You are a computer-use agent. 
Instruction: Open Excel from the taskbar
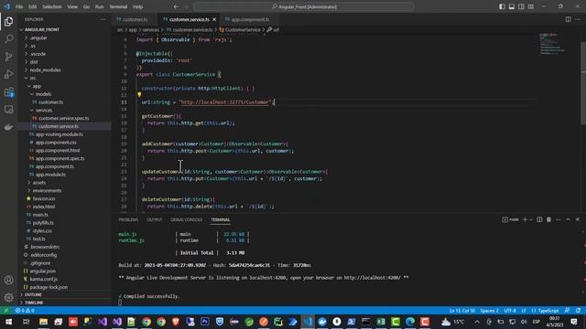tap(381, 322)
